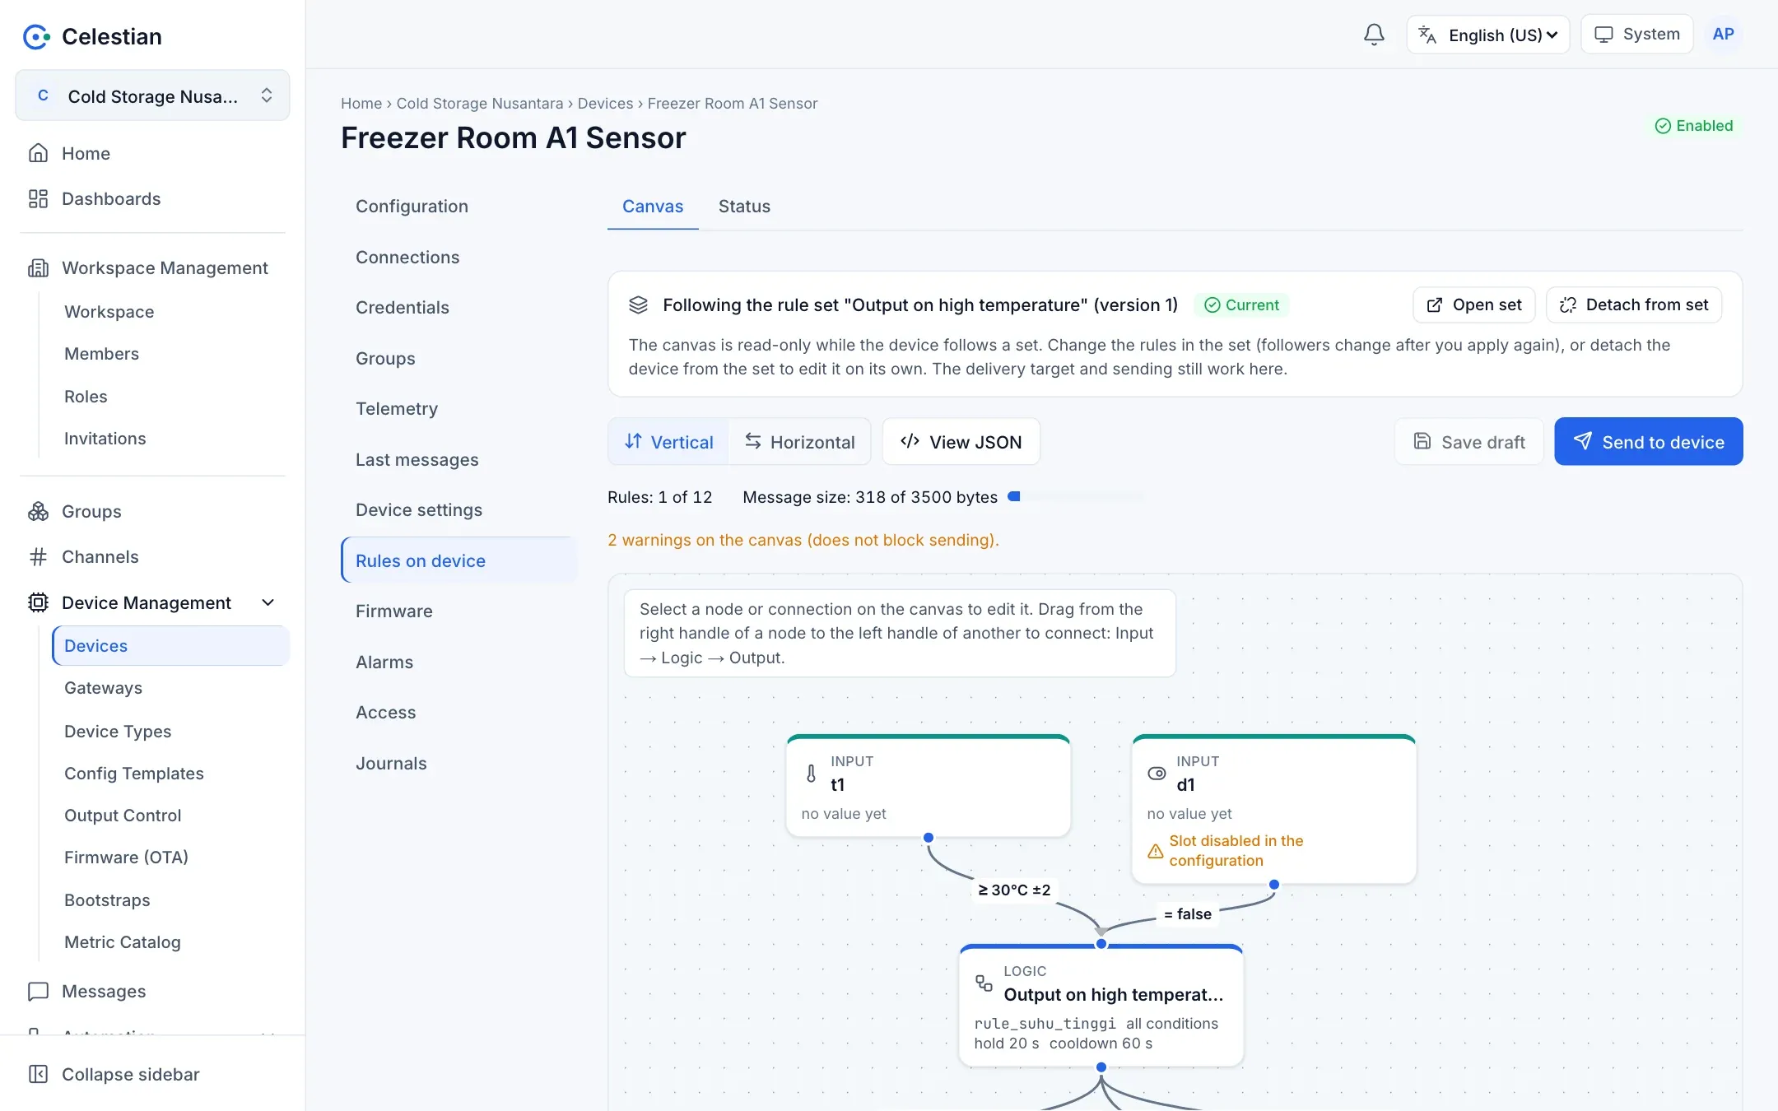The height and width of the screenshot is (1111, 1778).
Task: Click the eye icon on d1 input node
Action: pyautogui.click(x=1157, y=774)
